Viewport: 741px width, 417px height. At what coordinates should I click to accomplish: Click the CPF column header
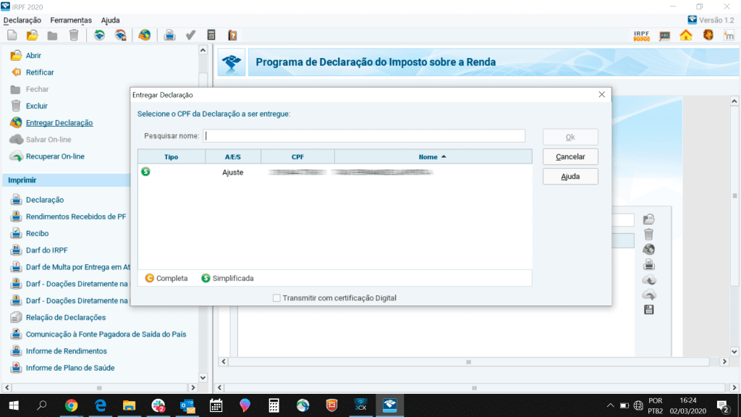click(x=297, y=157)
